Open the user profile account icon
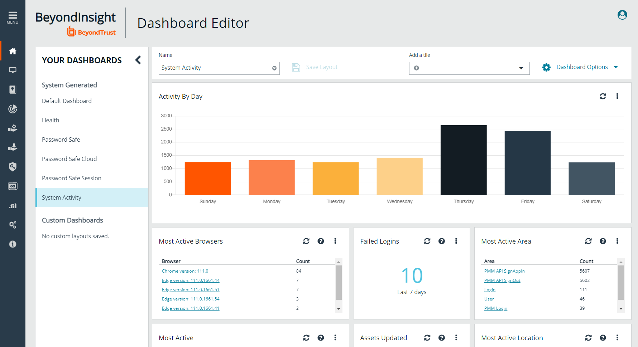The image size is (638, 347). [622, 15]
